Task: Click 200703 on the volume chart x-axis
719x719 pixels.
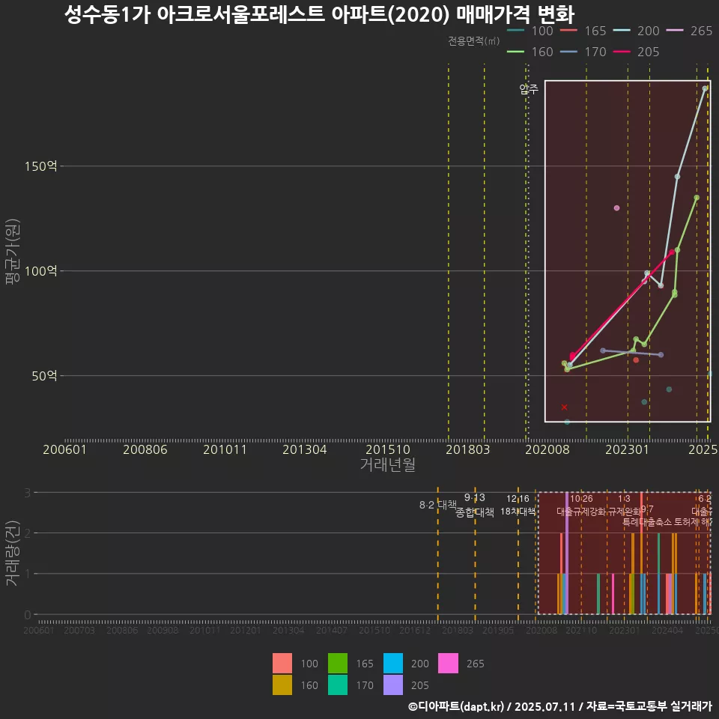Action: 79,631
